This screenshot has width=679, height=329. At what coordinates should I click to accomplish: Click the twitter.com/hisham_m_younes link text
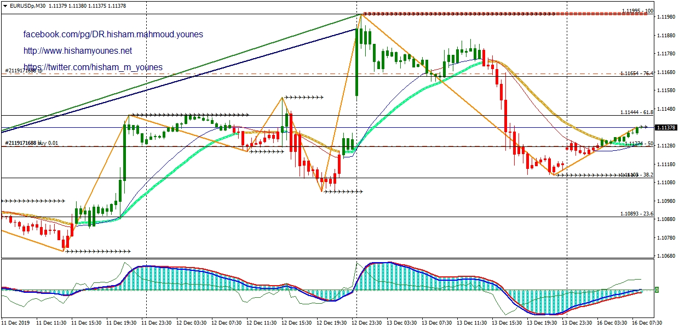tap(93, 67)
